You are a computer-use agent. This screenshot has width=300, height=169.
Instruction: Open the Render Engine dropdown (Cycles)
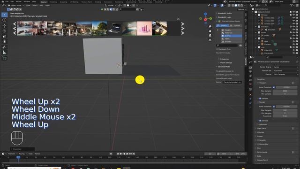(x=285, y=67)
